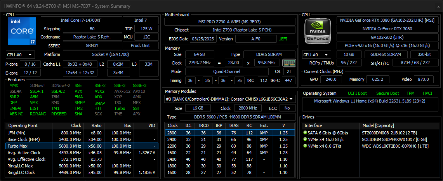Select the 1800 clock timing row
This screenshot has height=181, width=443.
[x=230, y=166]
